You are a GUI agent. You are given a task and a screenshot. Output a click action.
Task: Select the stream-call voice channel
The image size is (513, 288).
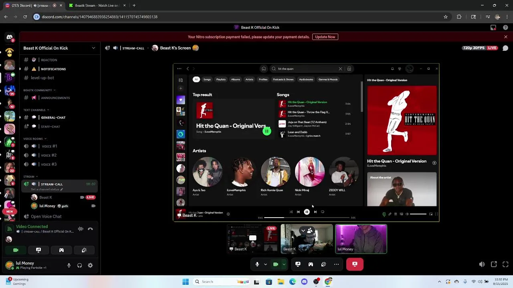[59, 186]
